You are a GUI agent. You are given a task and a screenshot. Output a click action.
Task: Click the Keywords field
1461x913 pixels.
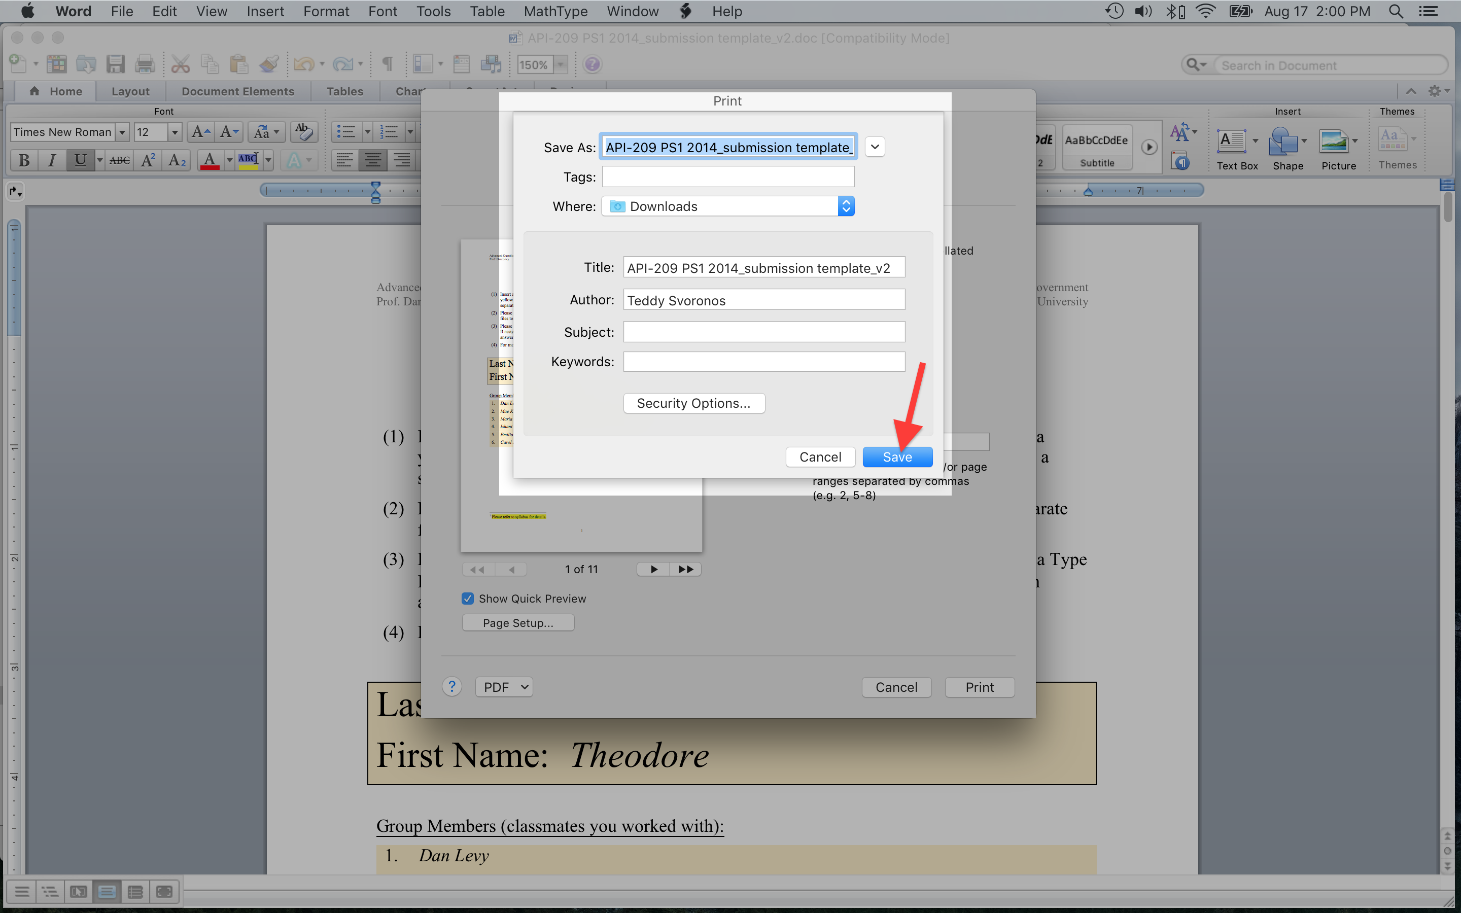(x=763, y=362)
